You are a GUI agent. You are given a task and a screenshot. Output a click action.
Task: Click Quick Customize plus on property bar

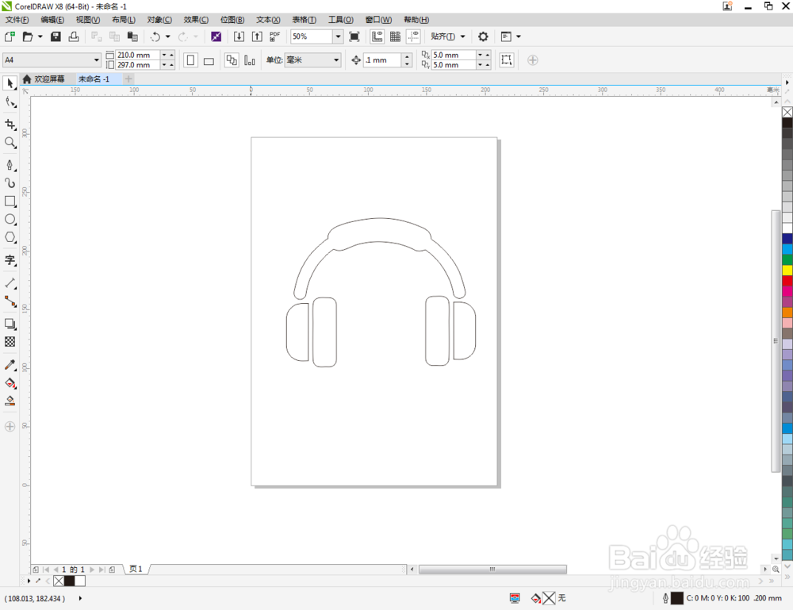pyautogui.click(x=533, y=60)
